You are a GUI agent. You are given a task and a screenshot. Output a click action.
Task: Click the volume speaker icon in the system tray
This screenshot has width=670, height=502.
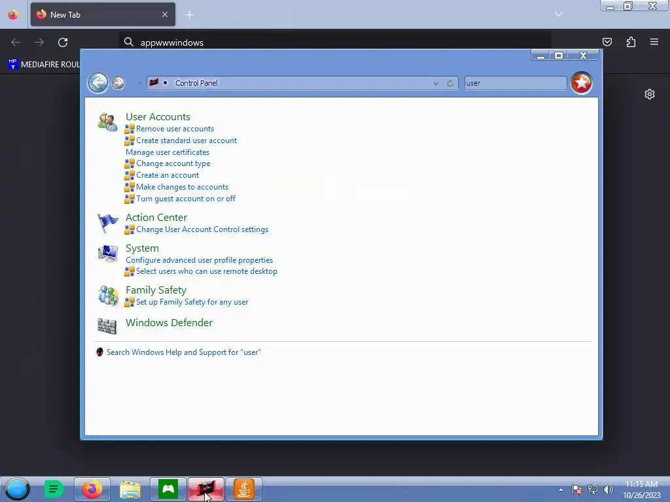click(608, 490)
